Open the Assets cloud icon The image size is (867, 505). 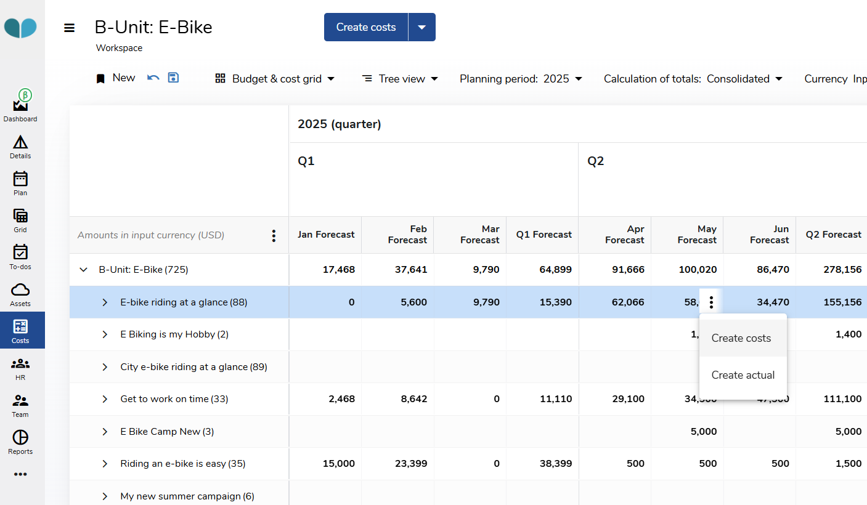coord(20,291)
